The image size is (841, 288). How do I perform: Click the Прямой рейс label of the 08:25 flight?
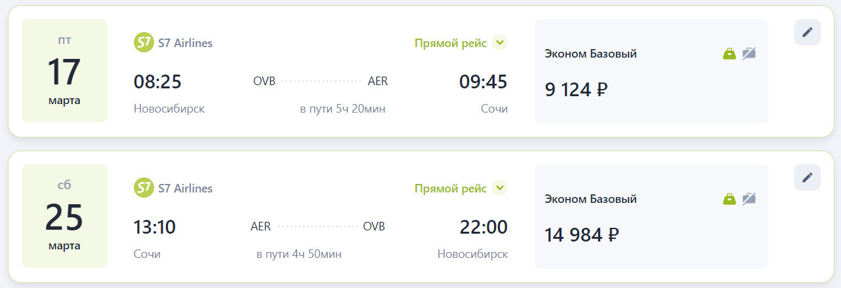[451, 43]
